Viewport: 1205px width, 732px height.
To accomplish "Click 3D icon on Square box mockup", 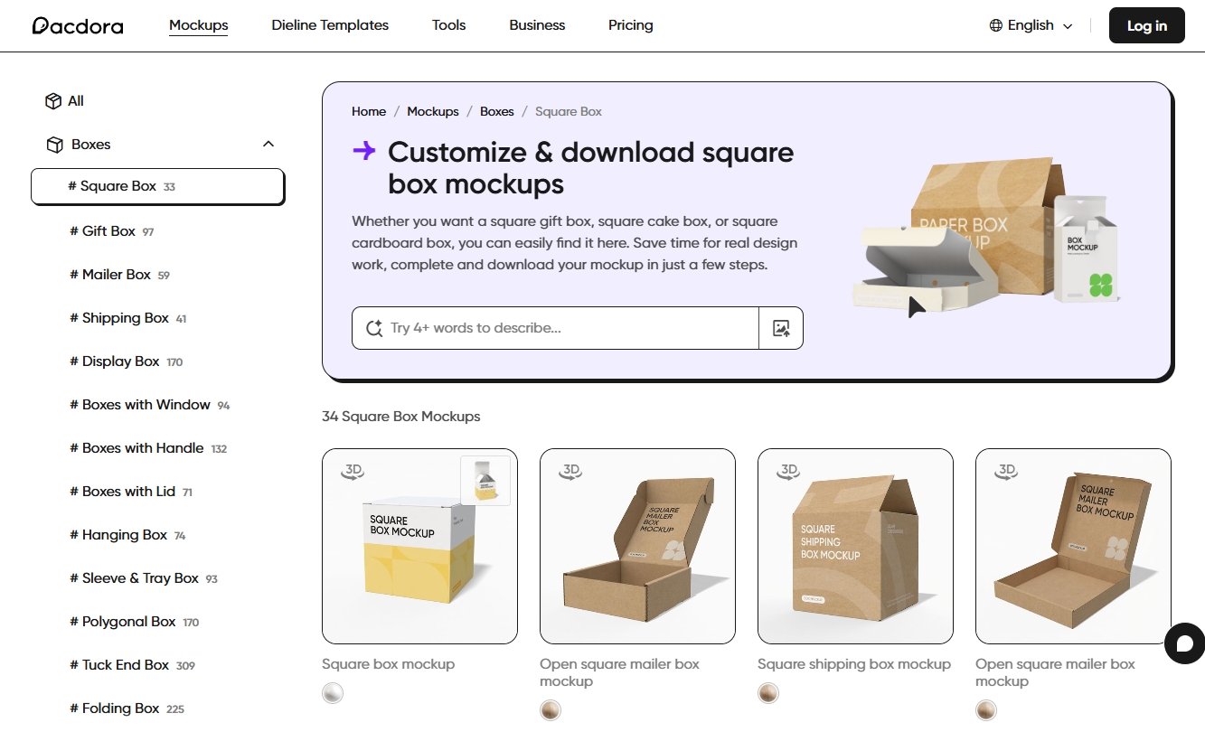I will tap(353, 471).
